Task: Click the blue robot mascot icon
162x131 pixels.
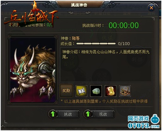Action: tap(155, 119)
